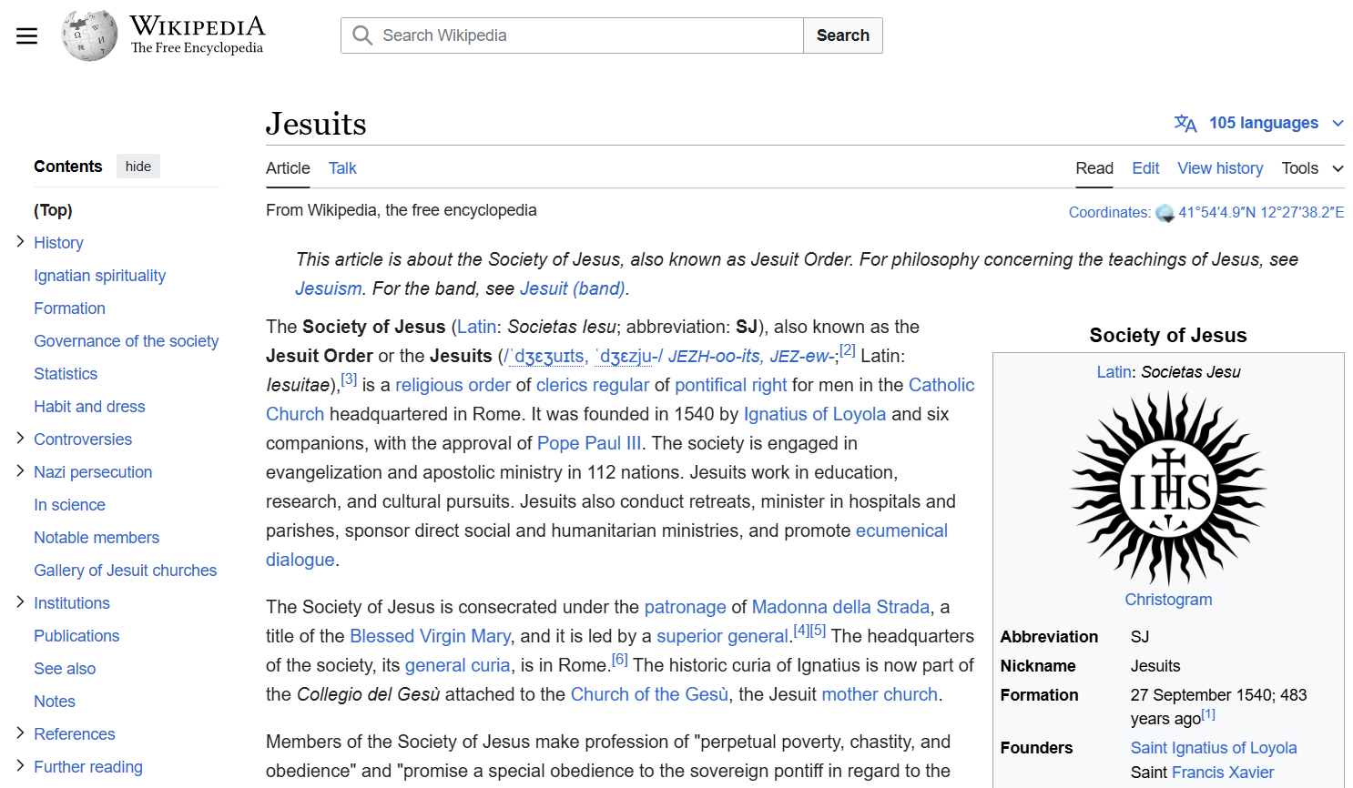Open the Pope Paul III link

589,443
